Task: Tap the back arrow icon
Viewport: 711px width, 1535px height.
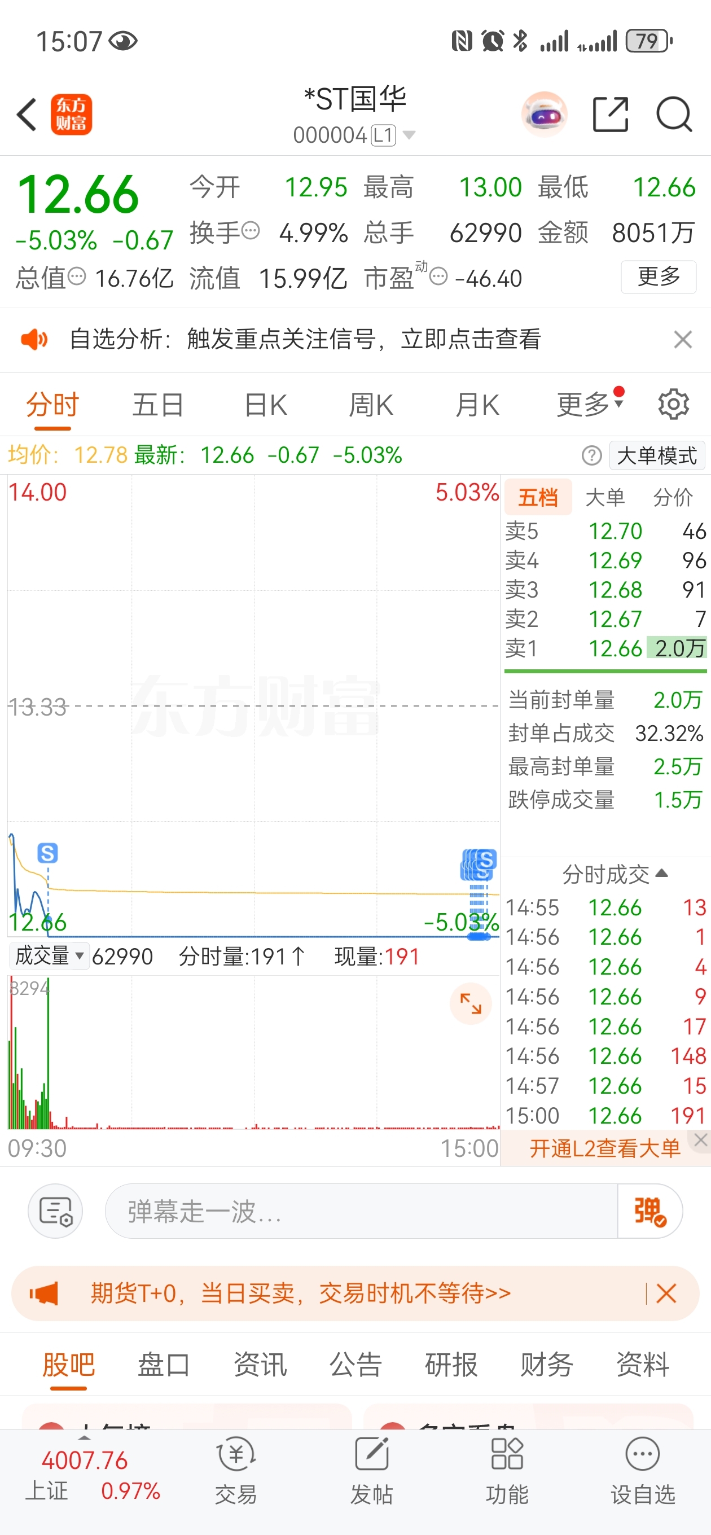Action: (27, 115)
